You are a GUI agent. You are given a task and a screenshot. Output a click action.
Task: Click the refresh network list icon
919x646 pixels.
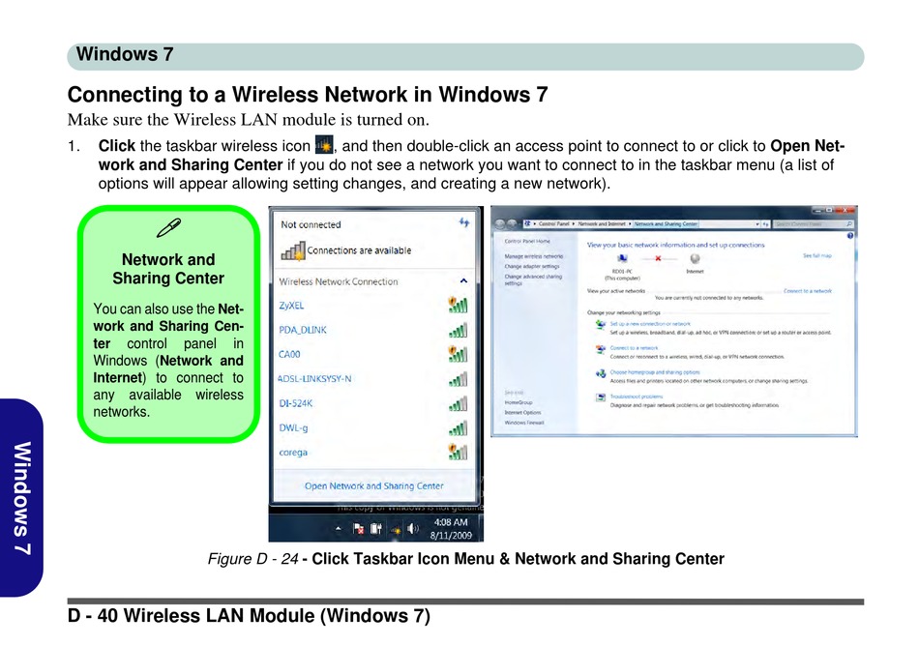464,222
